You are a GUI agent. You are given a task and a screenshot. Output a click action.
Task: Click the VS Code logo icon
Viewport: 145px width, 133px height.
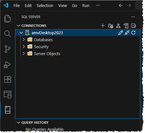click(6, 5)
